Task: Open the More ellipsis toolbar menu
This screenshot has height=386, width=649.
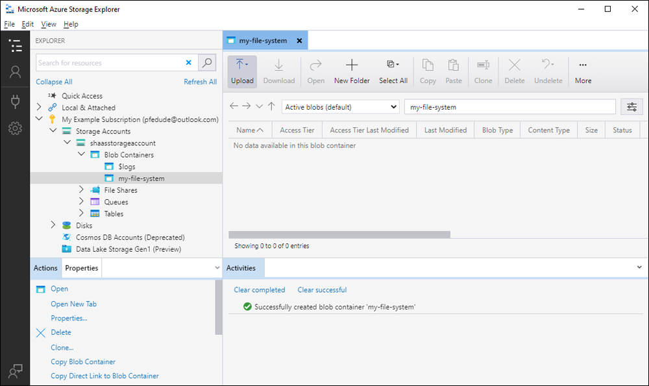Action: [x=583, y=71]
